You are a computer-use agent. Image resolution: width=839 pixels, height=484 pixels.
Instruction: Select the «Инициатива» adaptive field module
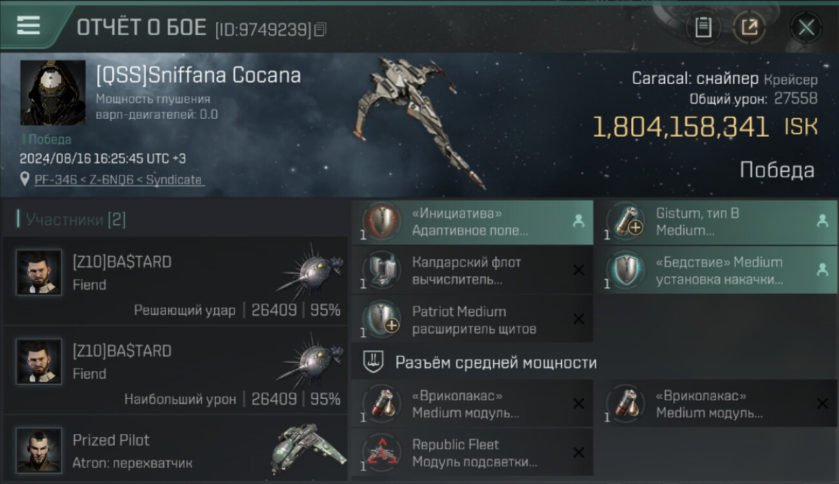click(x=472, y=222)
